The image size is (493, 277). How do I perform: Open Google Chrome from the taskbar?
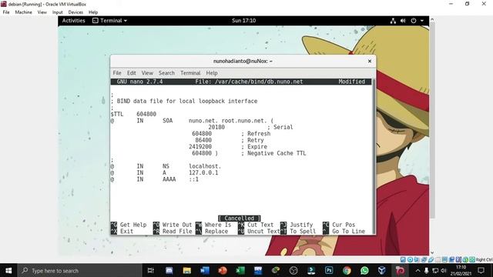point(347,270)
